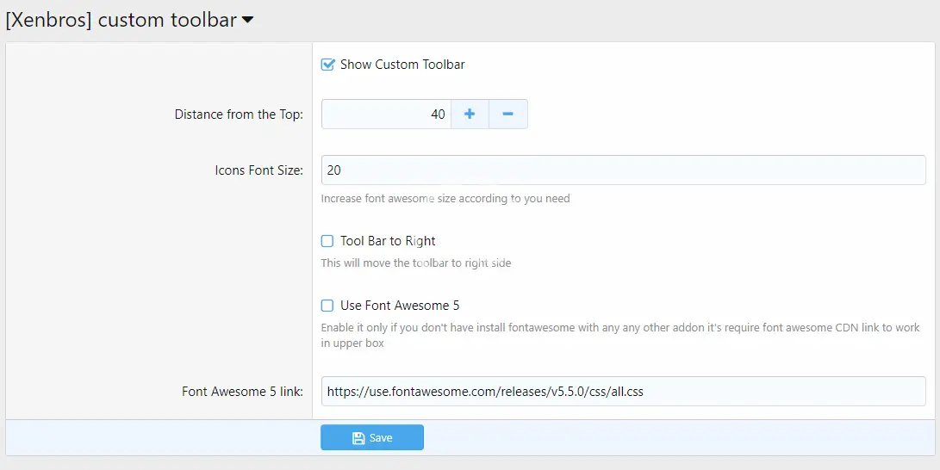This screenshot has width=940, height=470.
Task: Click the "Distance from the Top:" label
Action: [x=239, y=114]
